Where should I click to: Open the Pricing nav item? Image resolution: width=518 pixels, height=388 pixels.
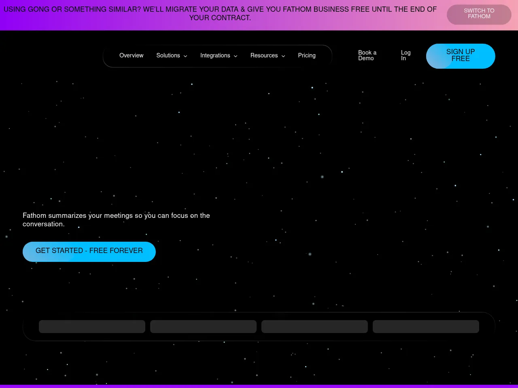(307, 55)
